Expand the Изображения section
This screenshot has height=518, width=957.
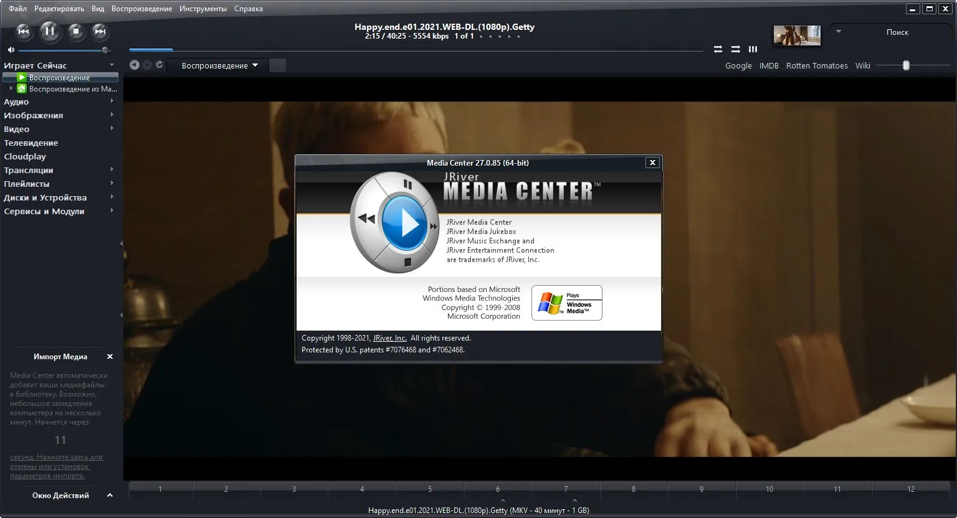112,115
